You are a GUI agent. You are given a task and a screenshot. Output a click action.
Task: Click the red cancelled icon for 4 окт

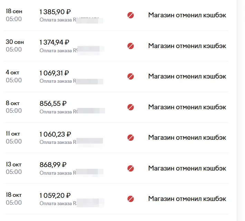point(131,76)
